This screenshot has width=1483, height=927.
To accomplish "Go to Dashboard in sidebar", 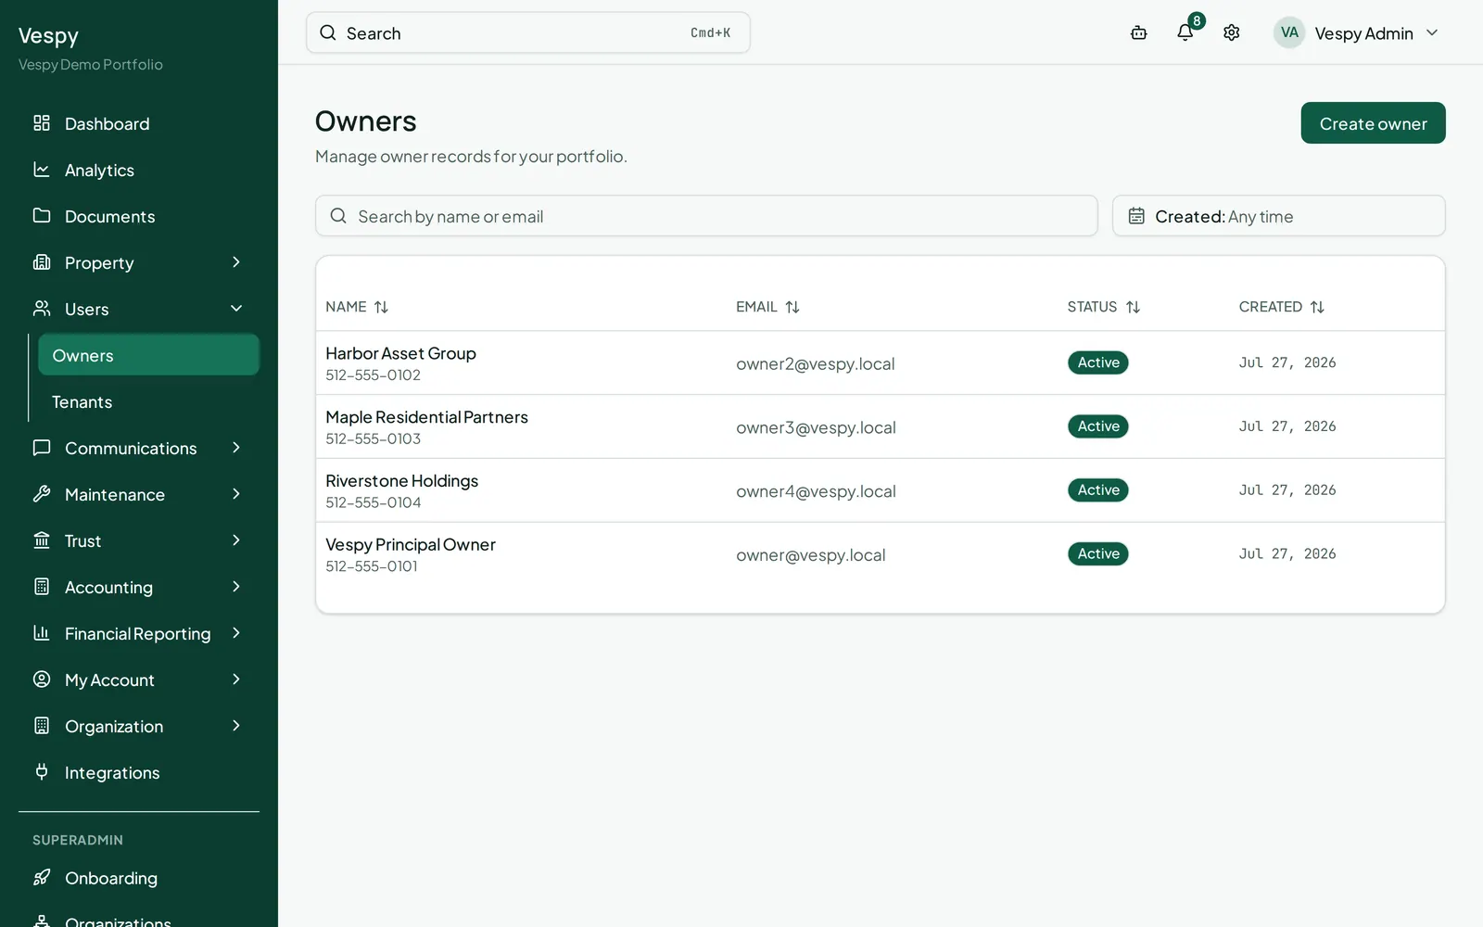I will point(139,123).
